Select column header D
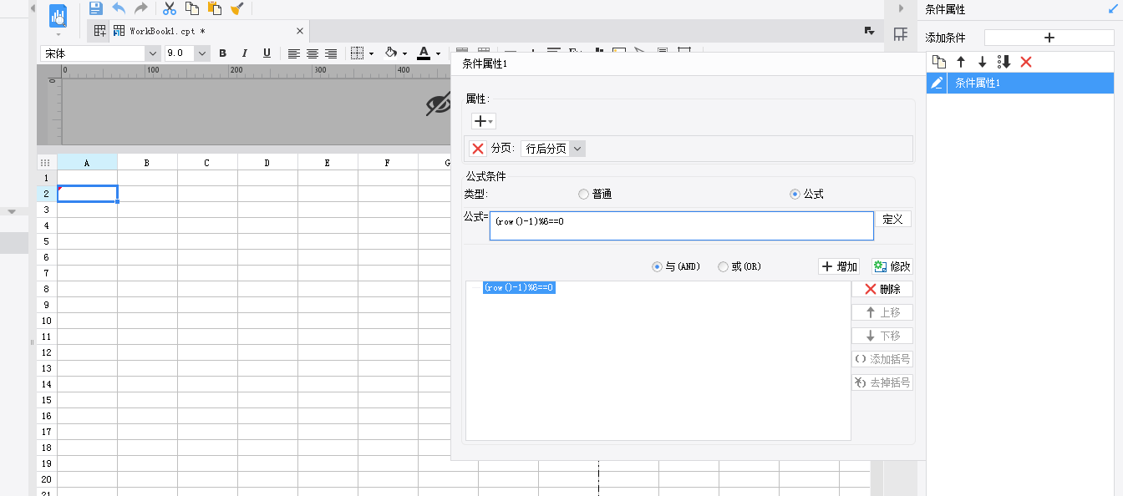This screenshot has height=496, width=1123. pos(267,163)
